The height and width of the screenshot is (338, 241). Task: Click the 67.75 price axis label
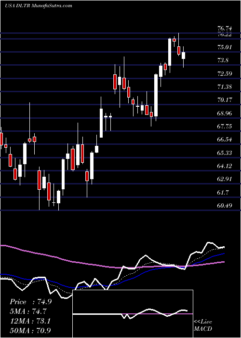(225, 127)
